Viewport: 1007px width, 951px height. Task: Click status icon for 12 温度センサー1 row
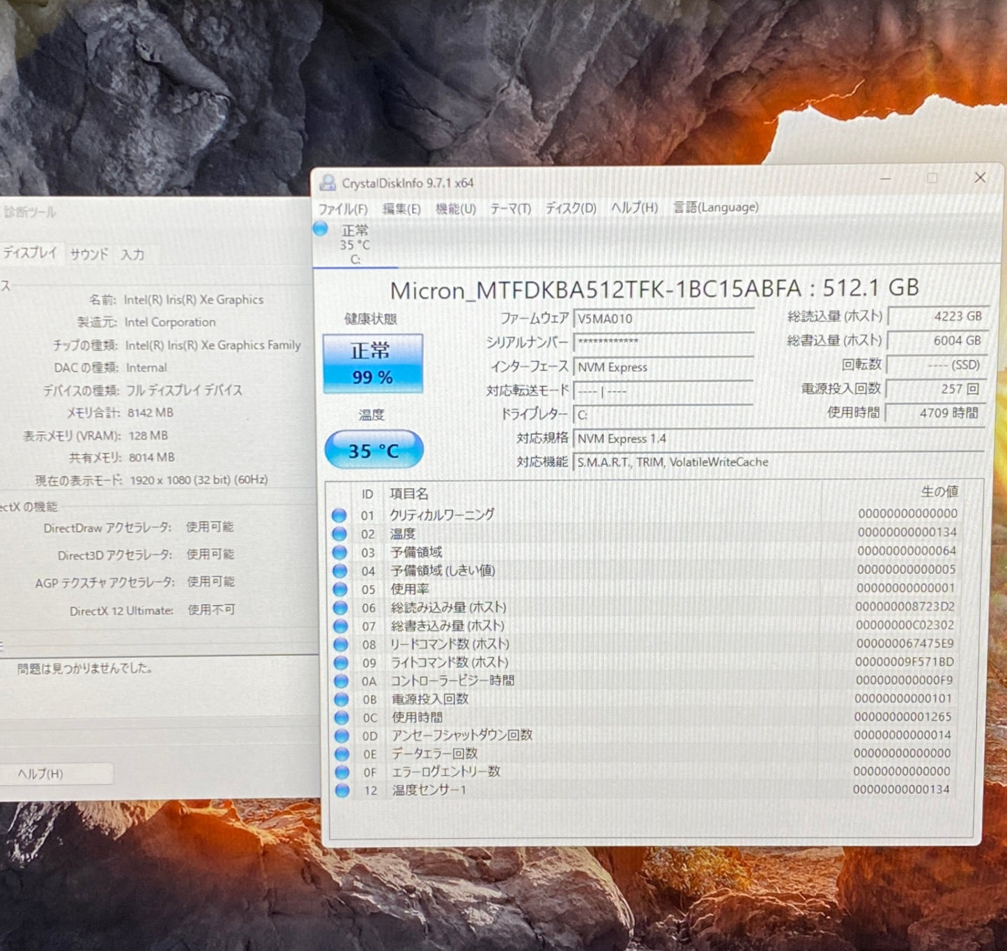(342, 790)
